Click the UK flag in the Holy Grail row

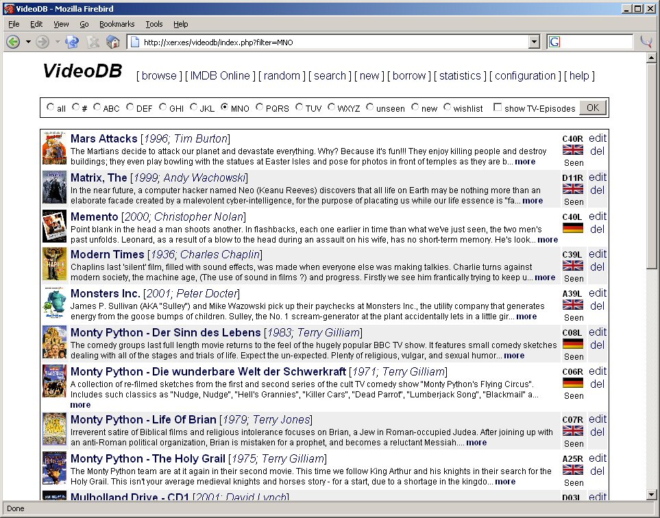coord(573,470)
